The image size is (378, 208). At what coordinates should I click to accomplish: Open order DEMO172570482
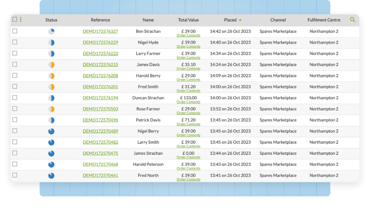tap(100, 142)
